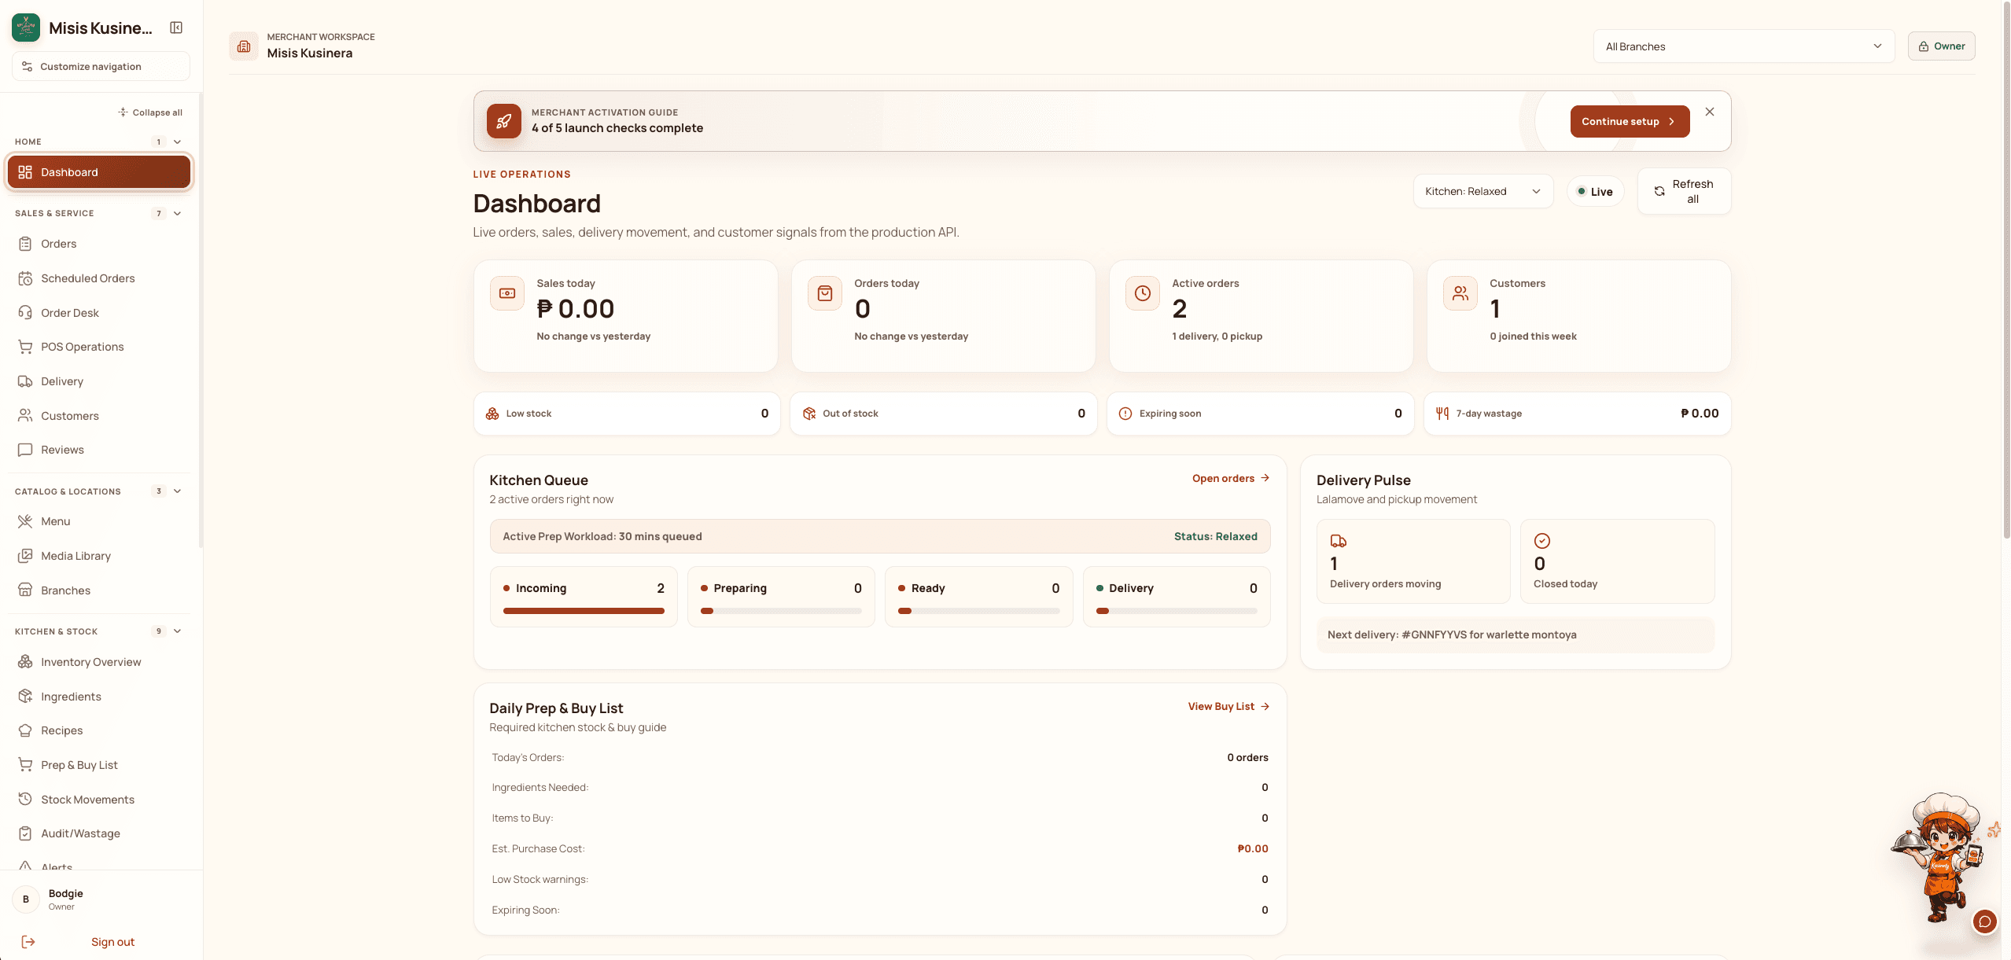Open the chat support bubble icon
The image size is (2011, 960).
[1984, 921]
